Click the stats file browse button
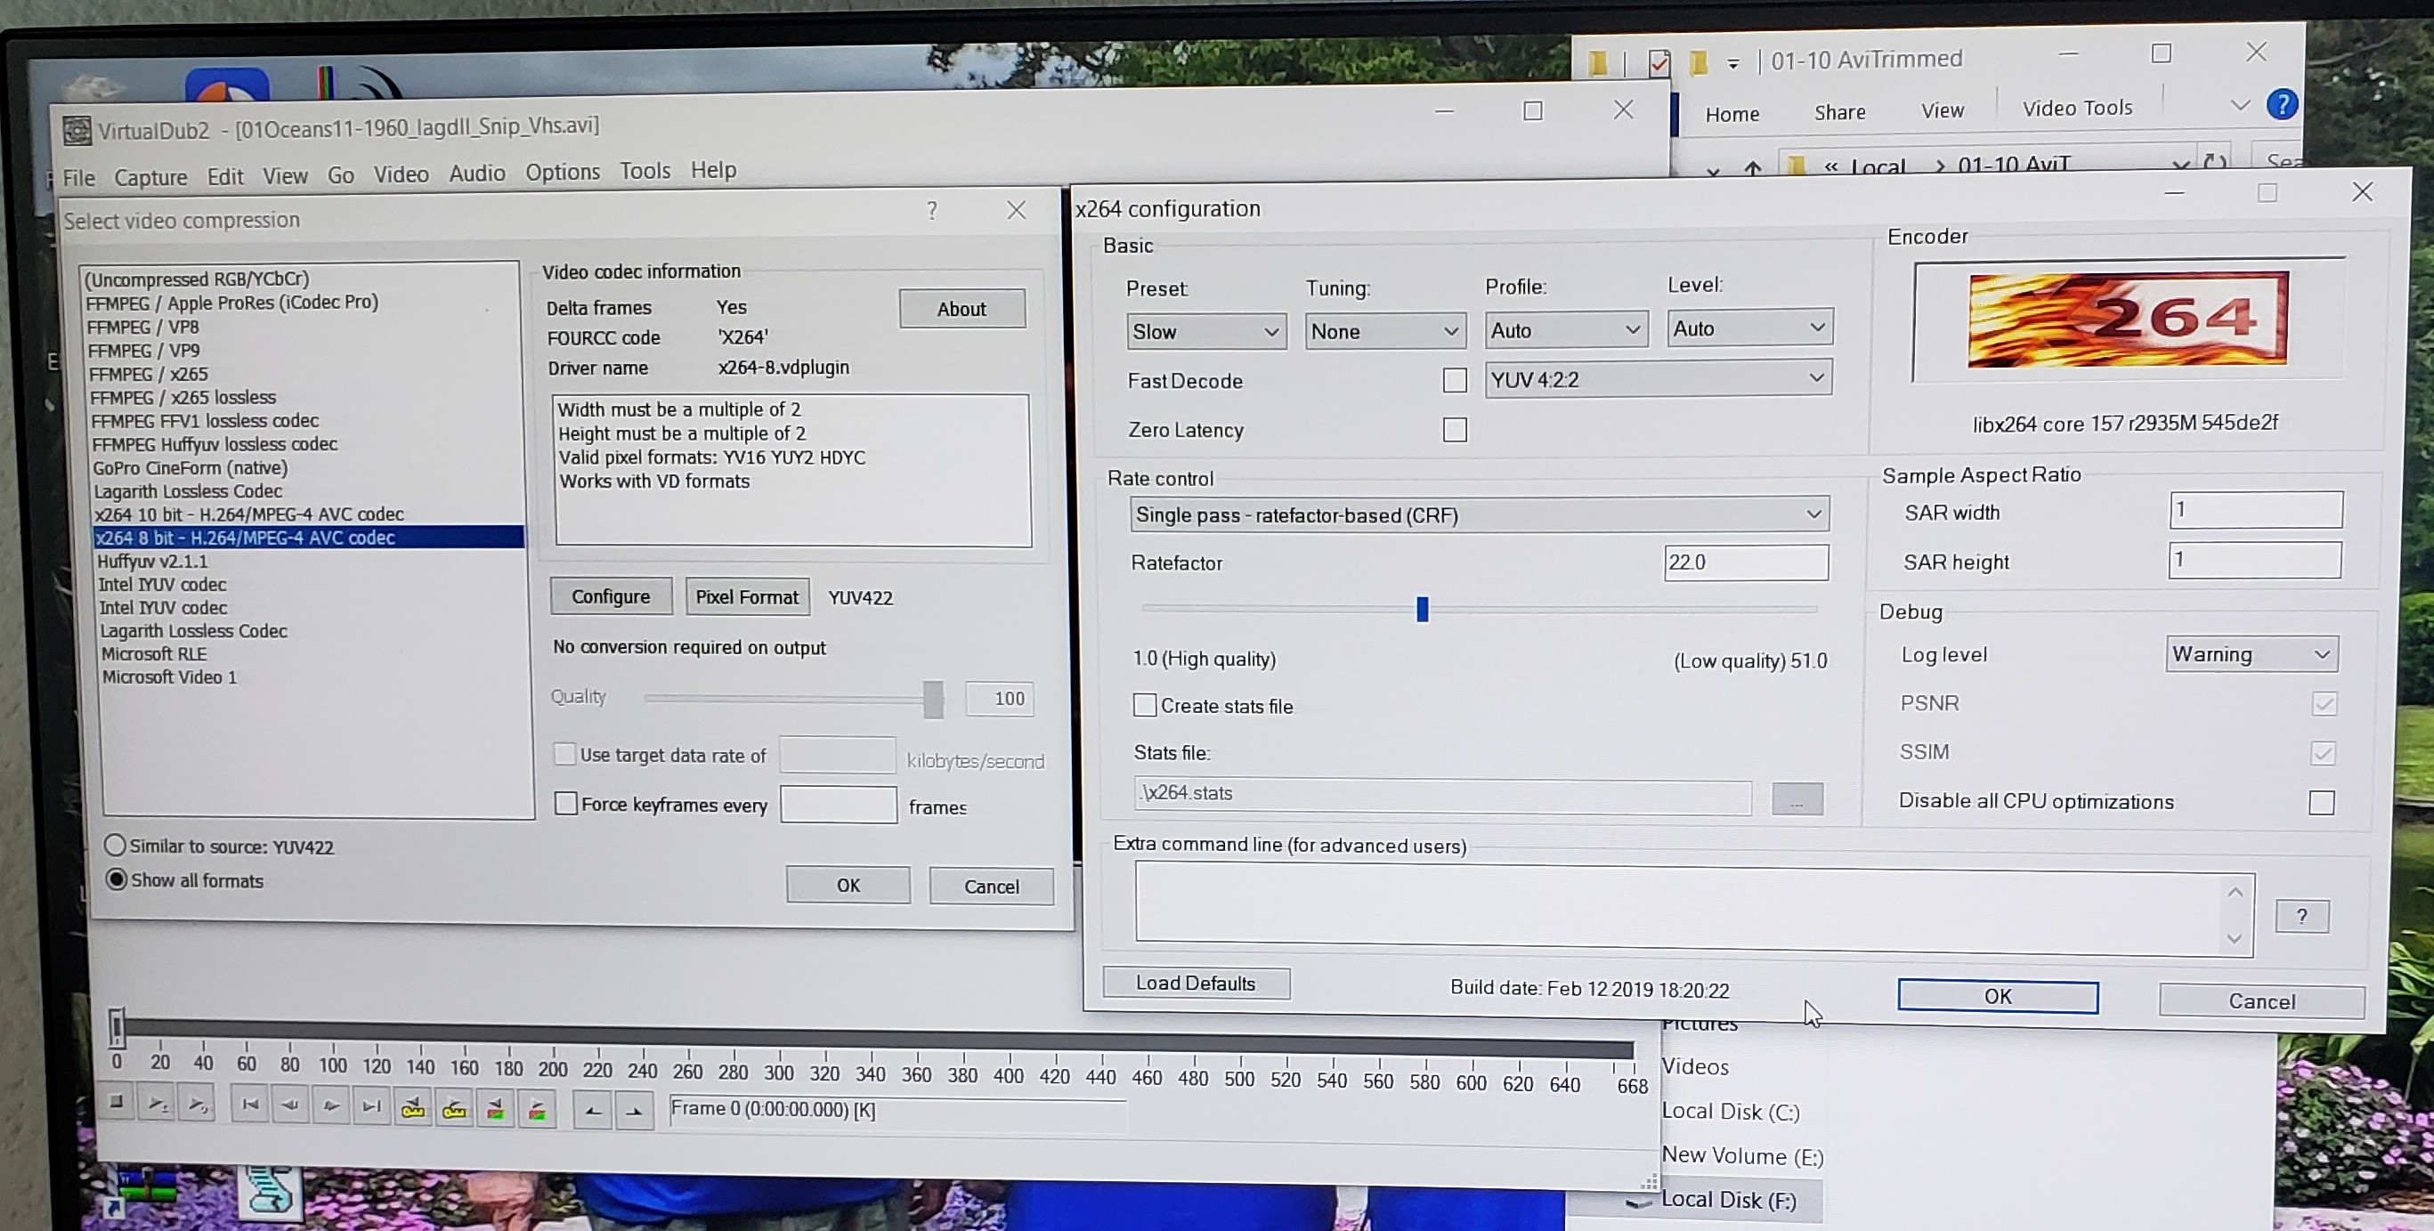The height and width of the screenshot is (1231, 2434). 1797,799
